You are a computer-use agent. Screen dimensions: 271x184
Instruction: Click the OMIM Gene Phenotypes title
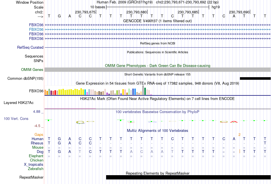point(157,66)
